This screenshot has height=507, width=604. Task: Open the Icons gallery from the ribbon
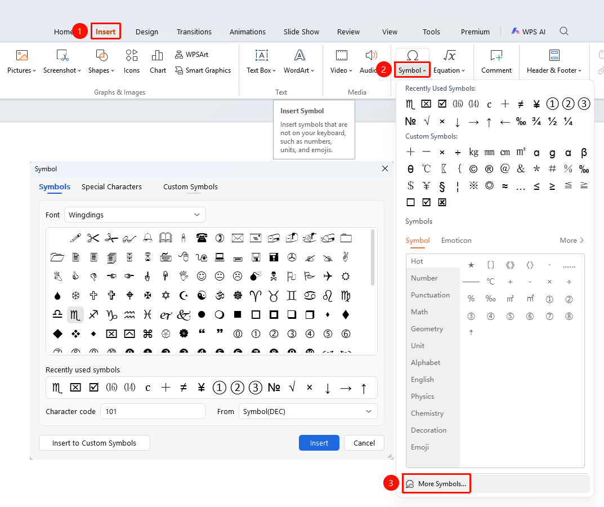pyautogui.click(x=131, y=62)
